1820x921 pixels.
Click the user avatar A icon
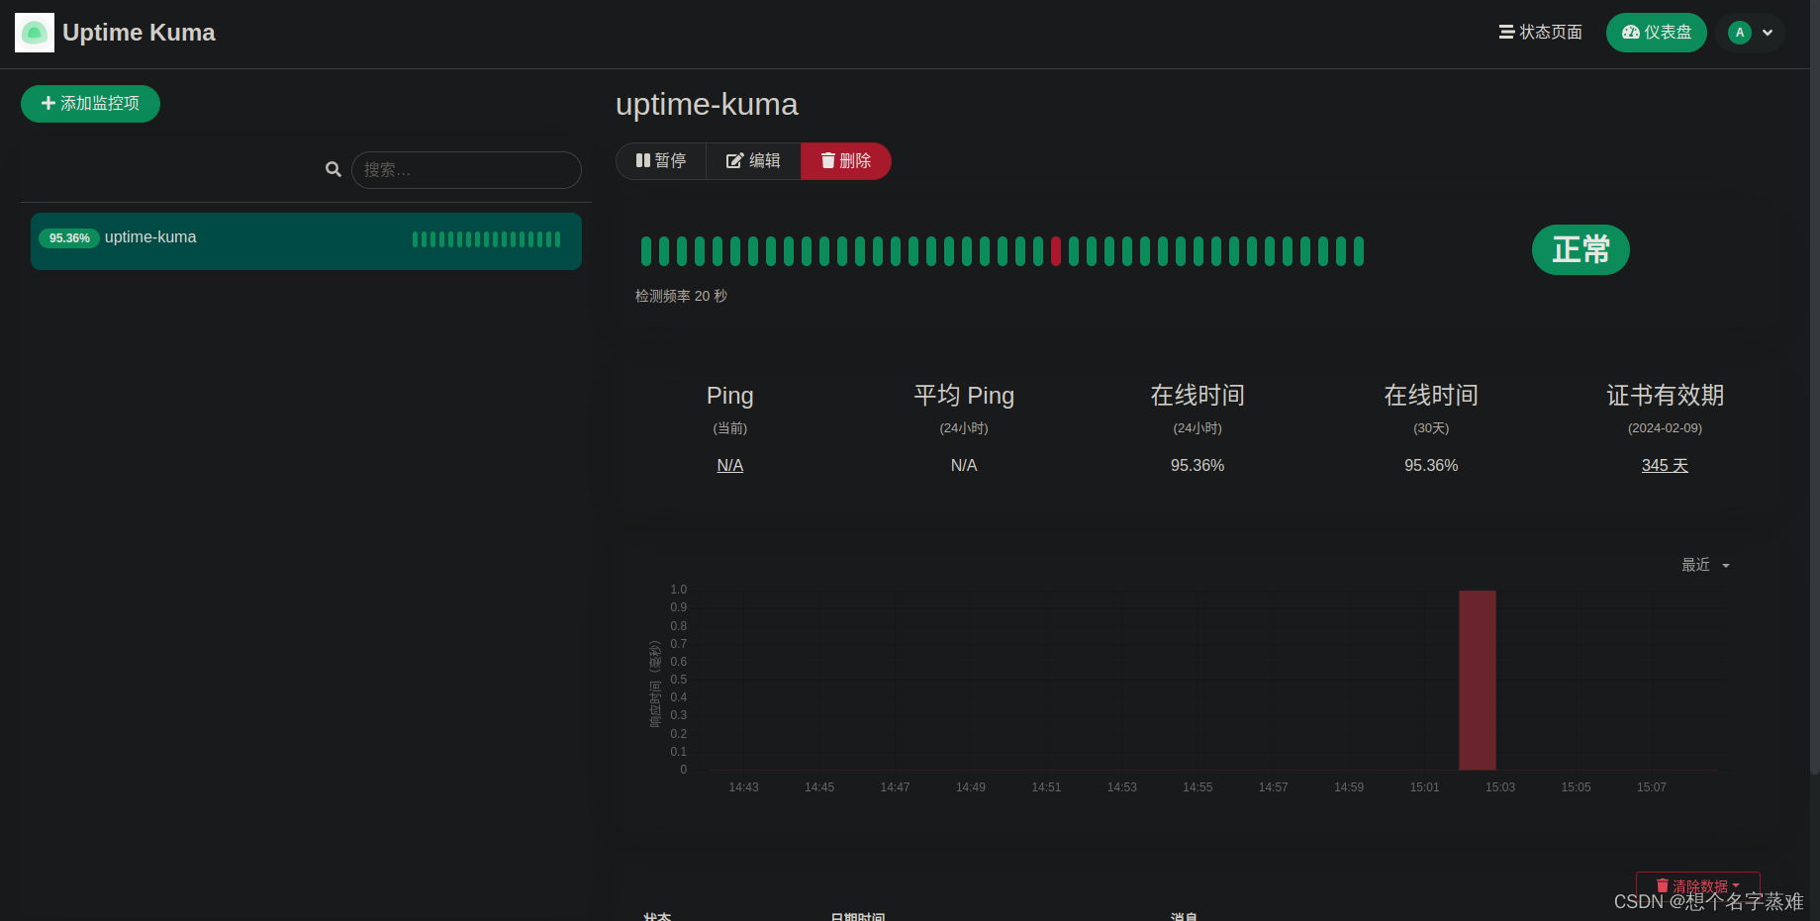coord(1739,33)
